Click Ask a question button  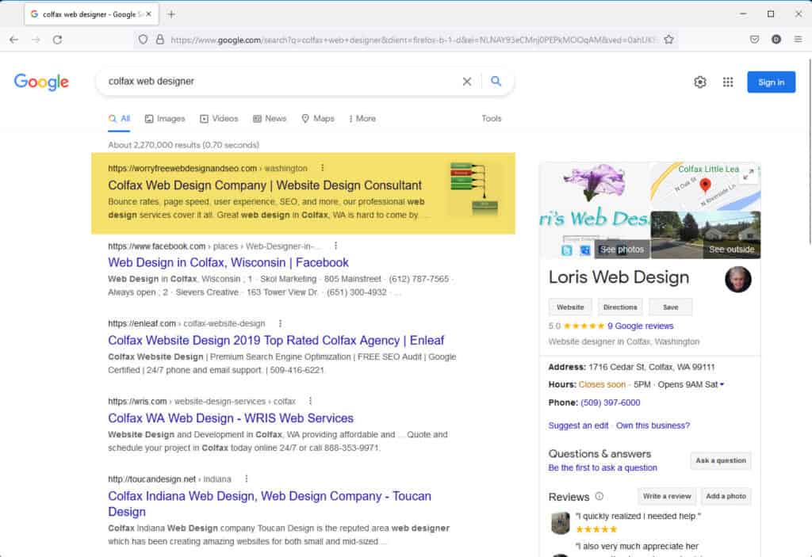click(720, 460)
